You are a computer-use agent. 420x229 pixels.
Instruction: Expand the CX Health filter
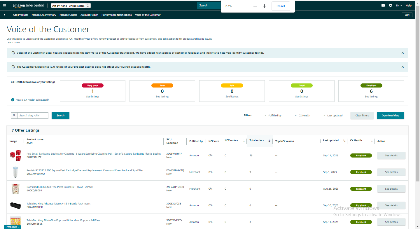(x=302, y=116)
